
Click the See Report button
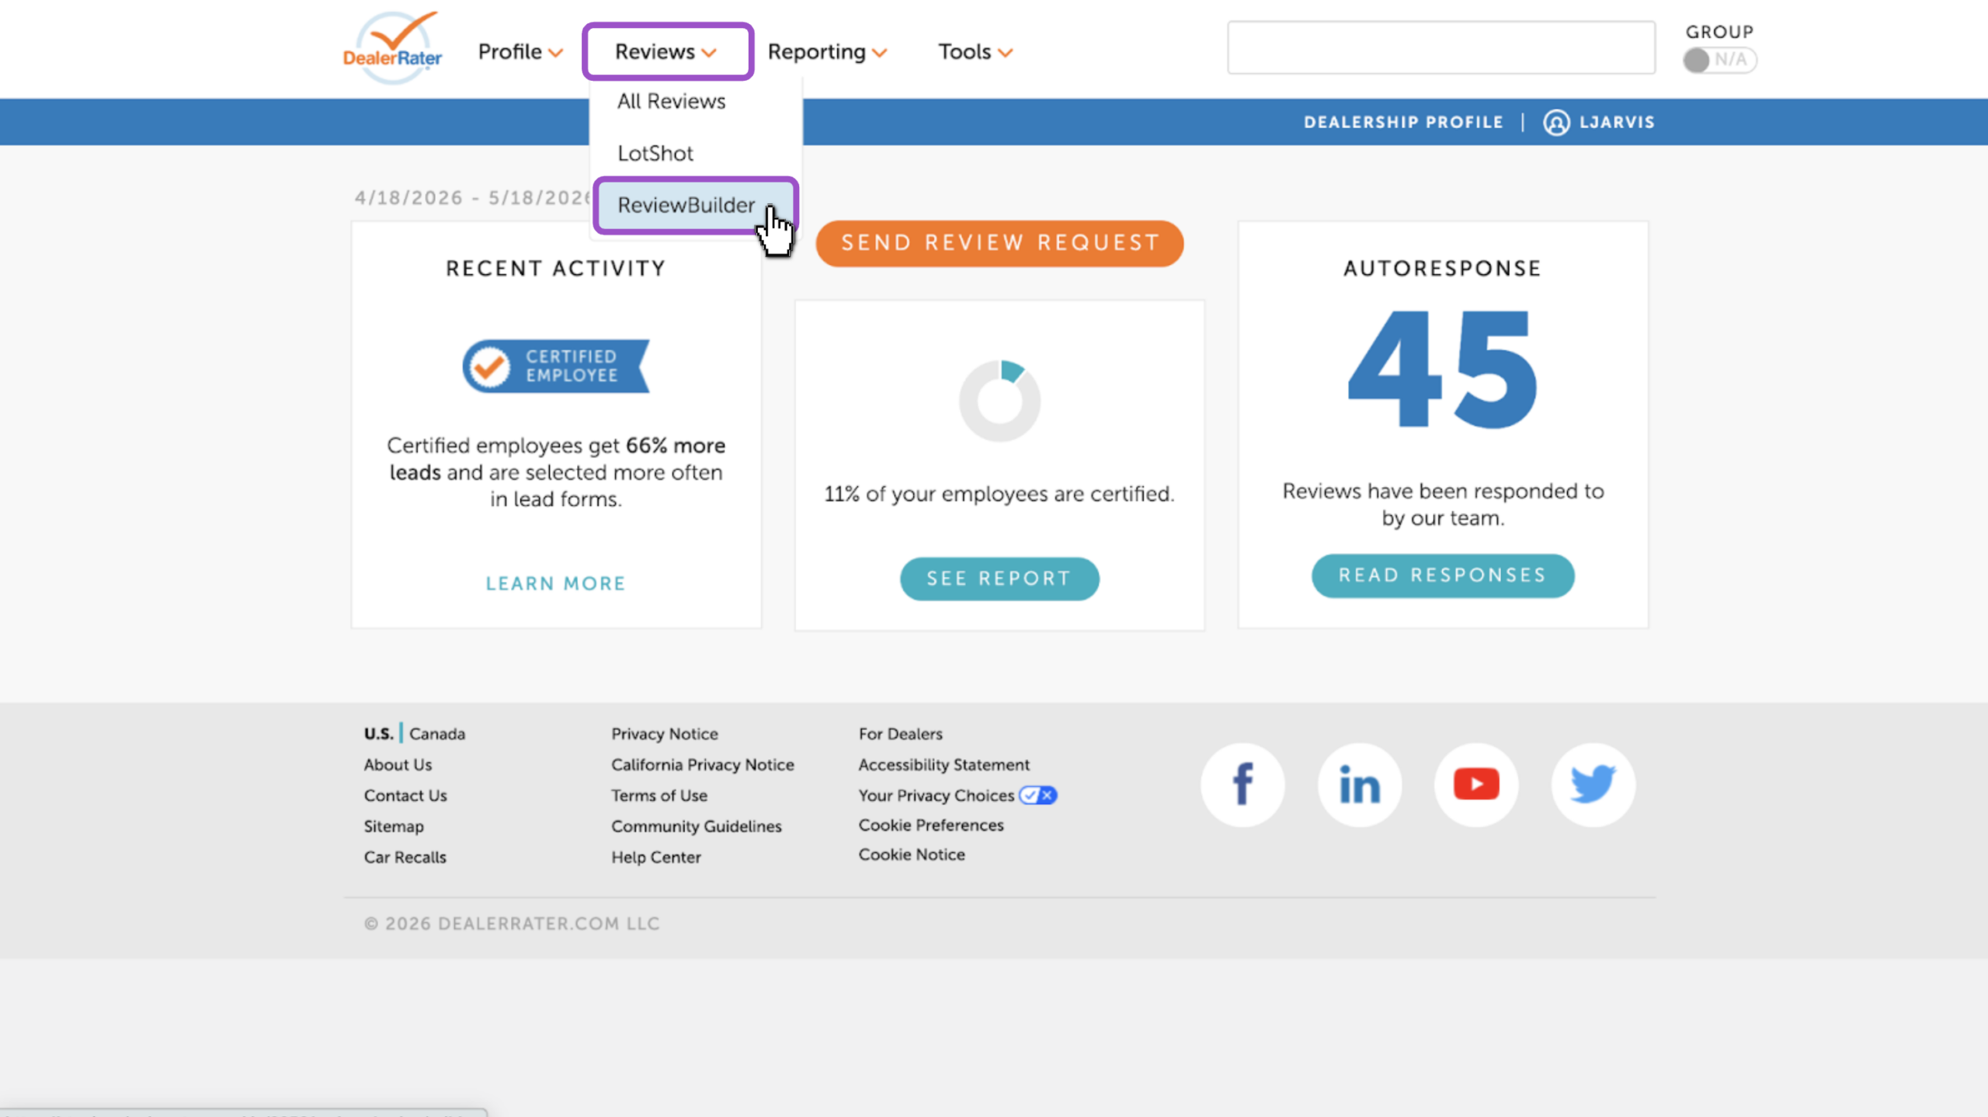pos(999,579)
